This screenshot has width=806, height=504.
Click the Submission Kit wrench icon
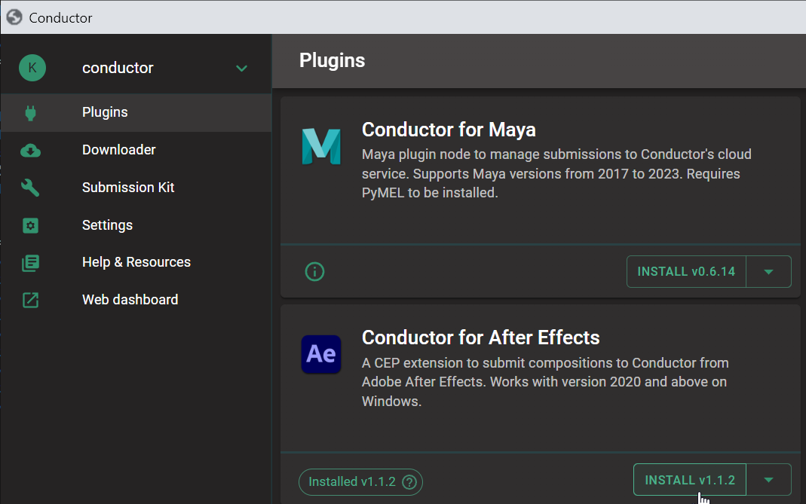coord(30,188)
